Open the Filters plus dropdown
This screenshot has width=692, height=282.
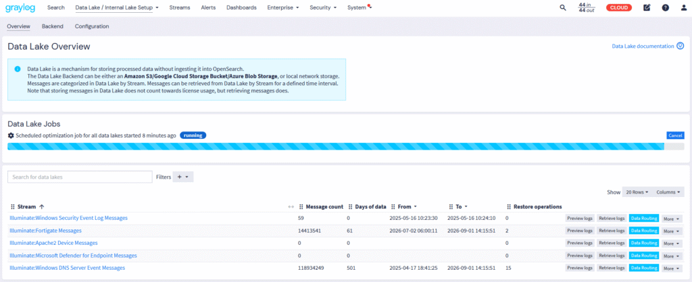tap(182, 177)
